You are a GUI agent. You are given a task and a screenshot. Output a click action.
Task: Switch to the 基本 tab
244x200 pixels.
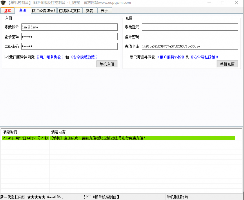tap(7, 10)
